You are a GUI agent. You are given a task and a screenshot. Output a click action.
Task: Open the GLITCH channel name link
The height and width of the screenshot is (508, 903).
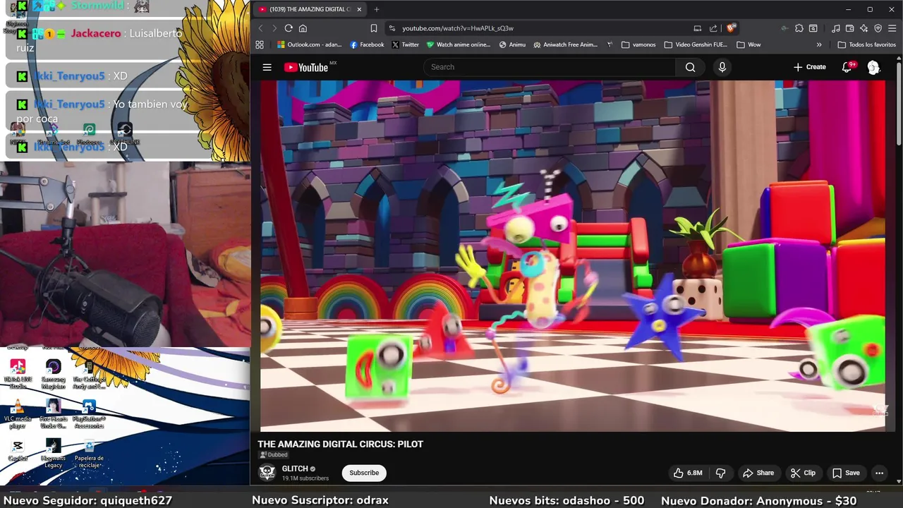pyautogui.click(x=295, y=468)
